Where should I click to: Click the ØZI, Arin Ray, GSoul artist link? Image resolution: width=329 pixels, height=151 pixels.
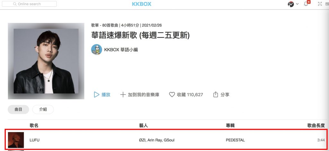(x=157, y=140)
